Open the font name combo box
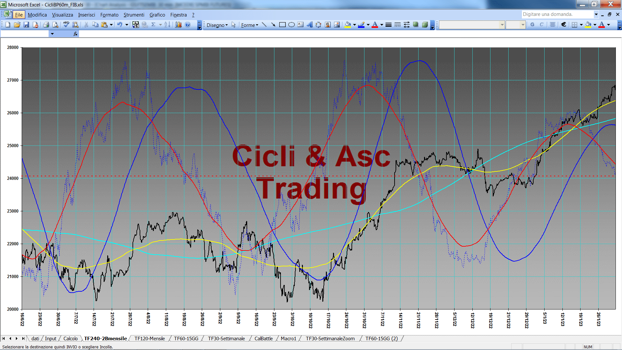Image resolution: width=622 pixels, height=350 pixels. [472, 25]
